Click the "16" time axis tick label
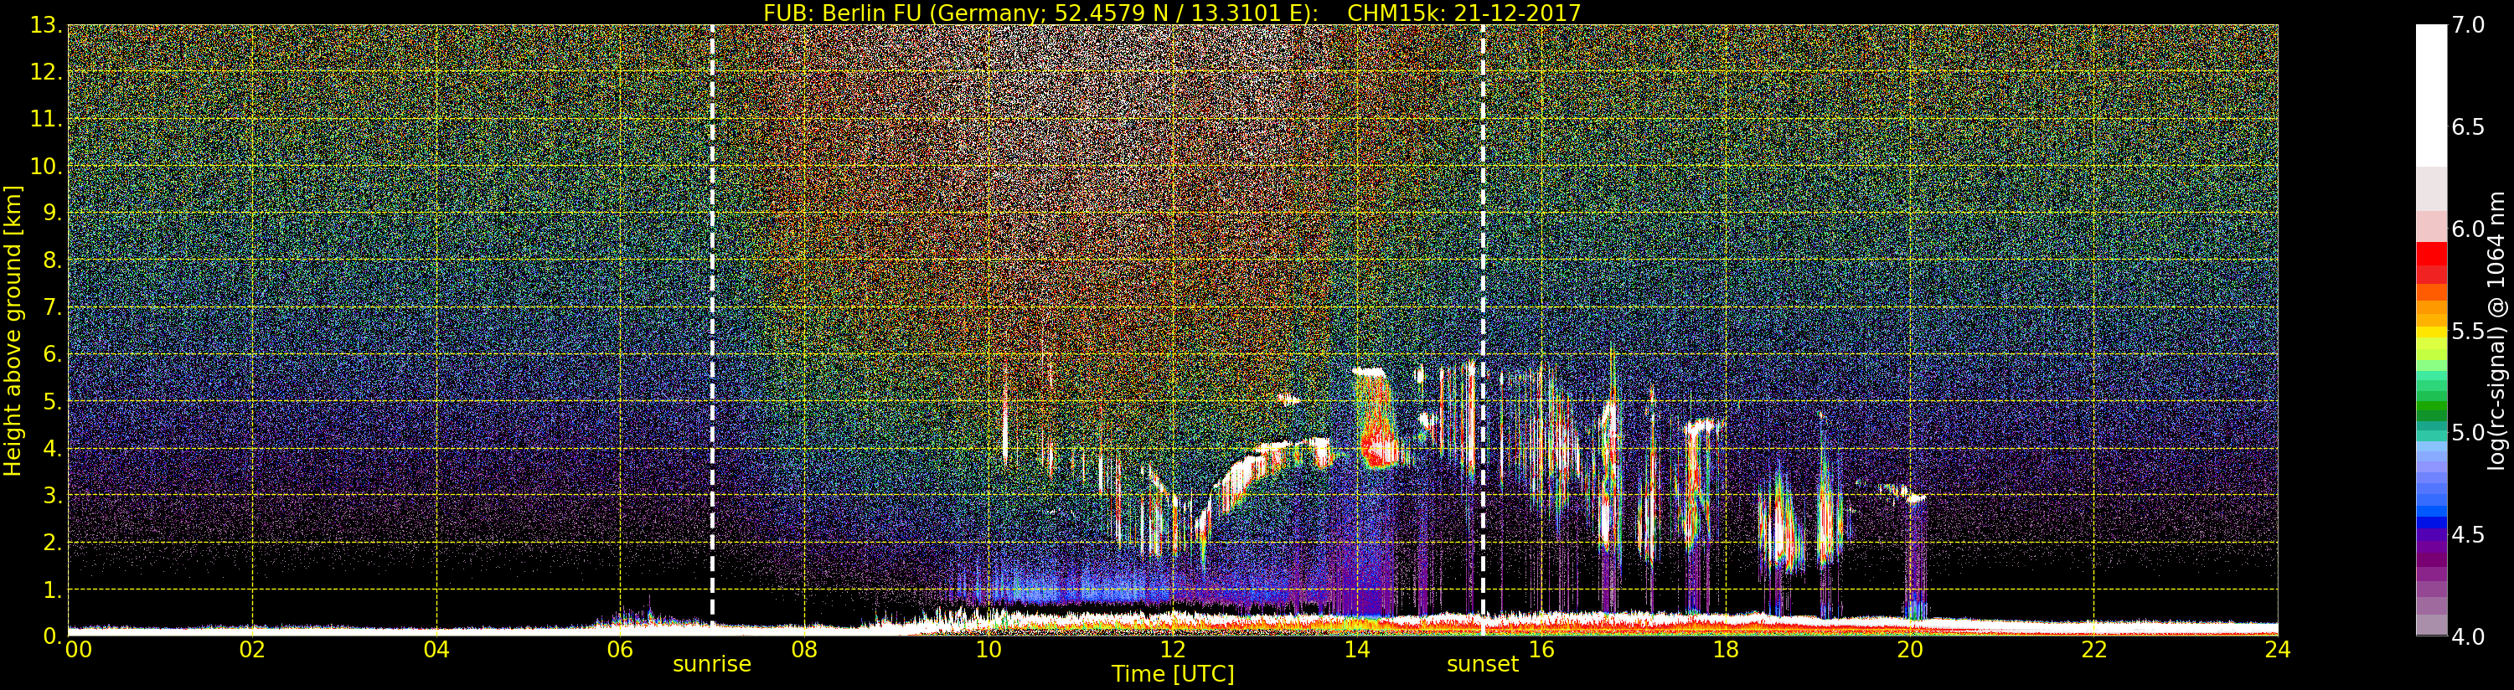The height and width of the screenshot is (690, 2514). point(1541,650)
